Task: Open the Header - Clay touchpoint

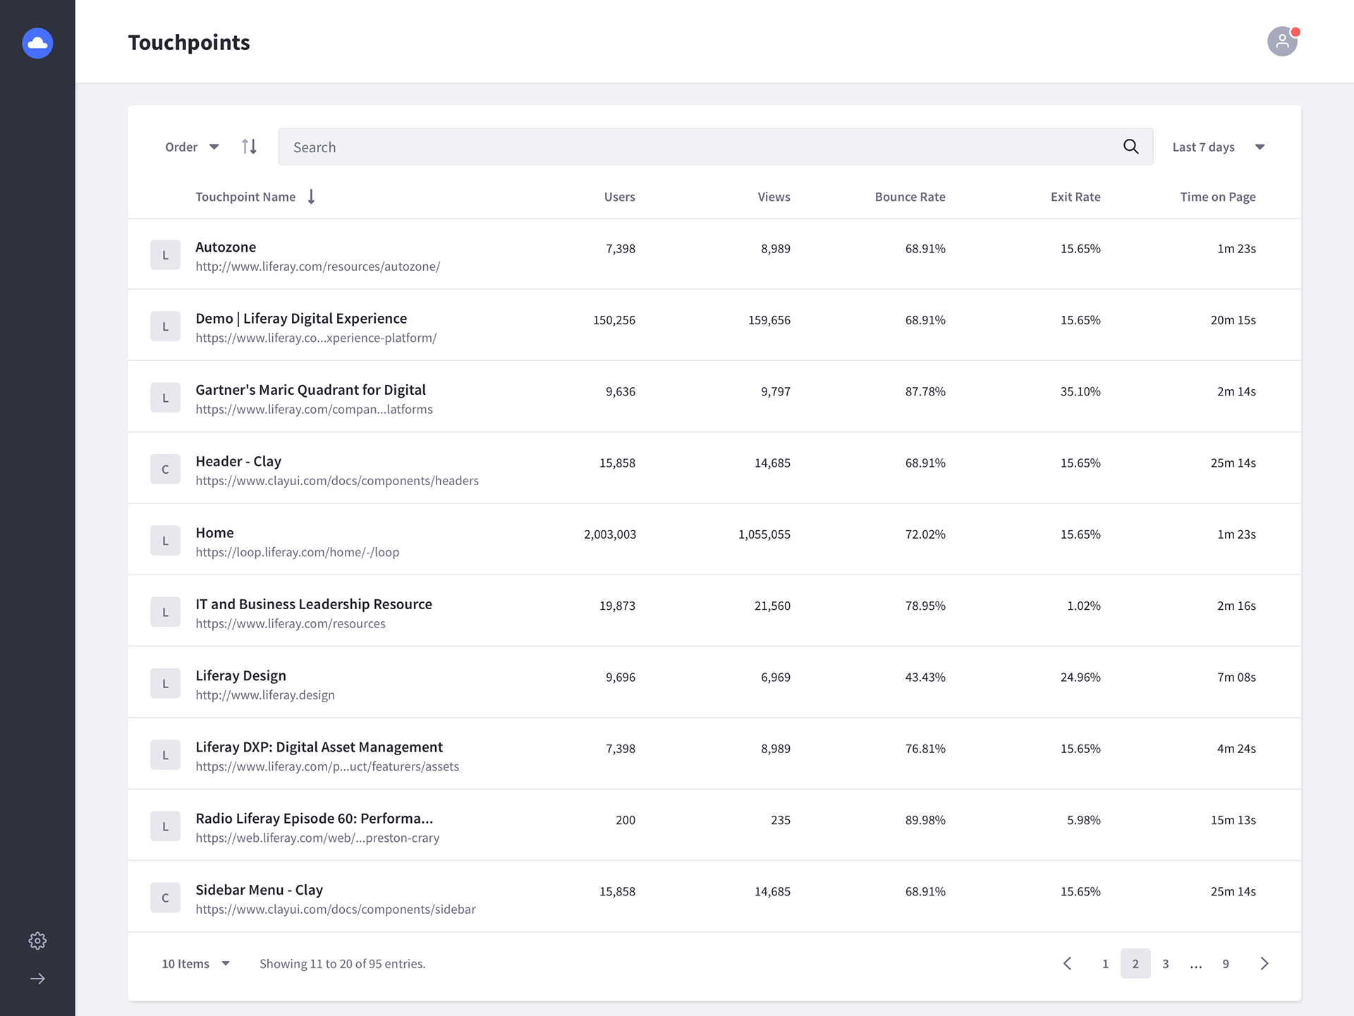Action: pos(238,461)
